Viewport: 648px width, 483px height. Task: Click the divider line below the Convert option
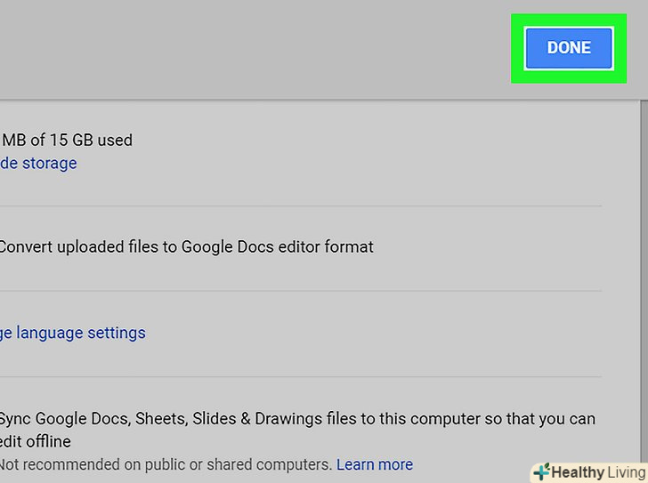coord(301,290)
